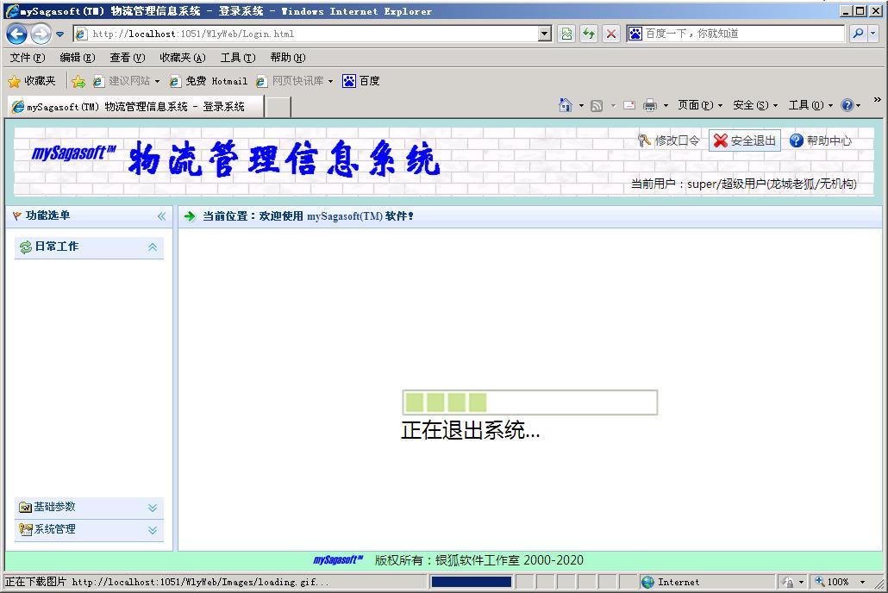Click 修改口令 change password button

668,140
